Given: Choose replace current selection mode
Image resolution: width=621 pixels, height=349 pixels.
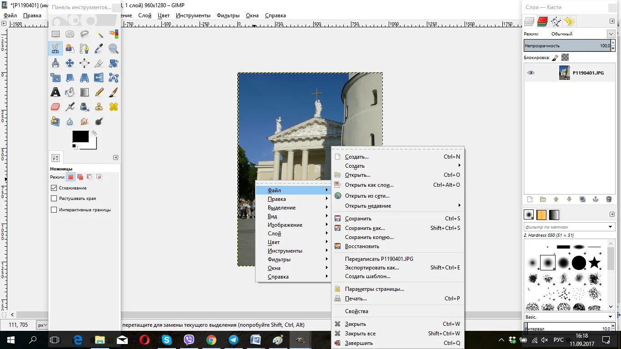Looking at the screenshot, I should click(x=70, y=177).
